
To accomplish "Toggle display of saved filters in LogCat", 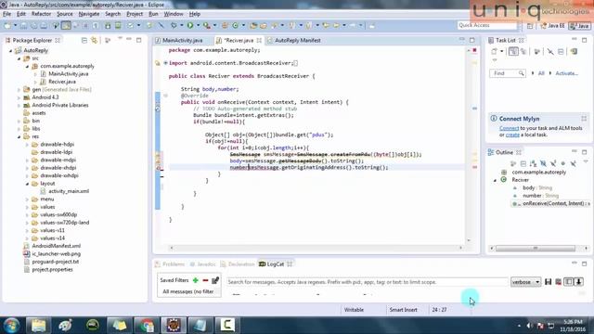I will (x=568, y=282).
